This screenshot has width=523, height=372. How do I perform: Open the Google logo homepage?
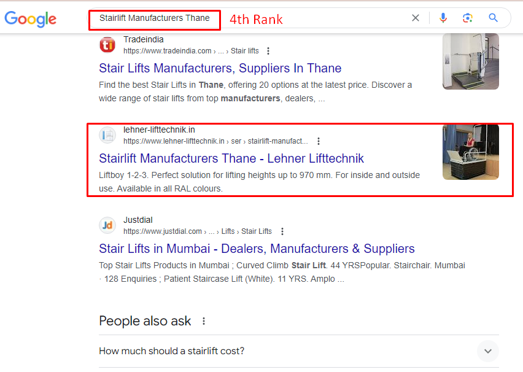point(30,19)
